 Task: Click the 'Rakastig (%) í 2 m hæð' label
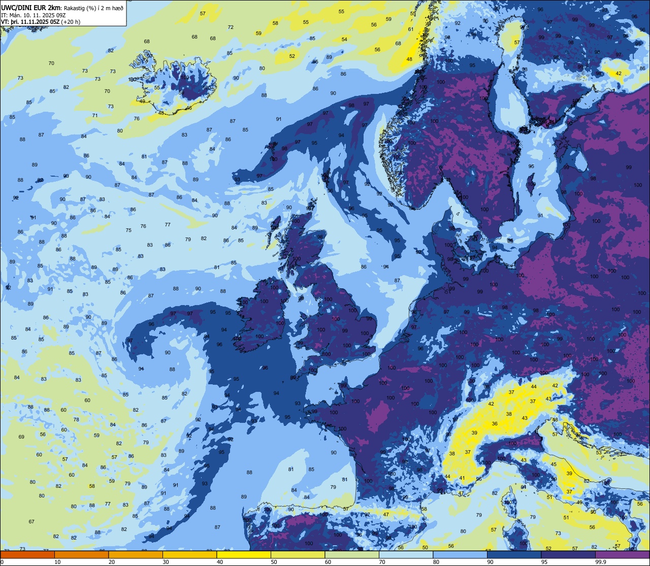click(93, 8)
